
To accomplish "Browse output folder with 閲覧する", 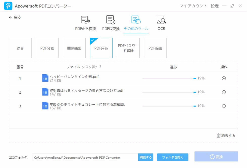I will tap(146, 157).
